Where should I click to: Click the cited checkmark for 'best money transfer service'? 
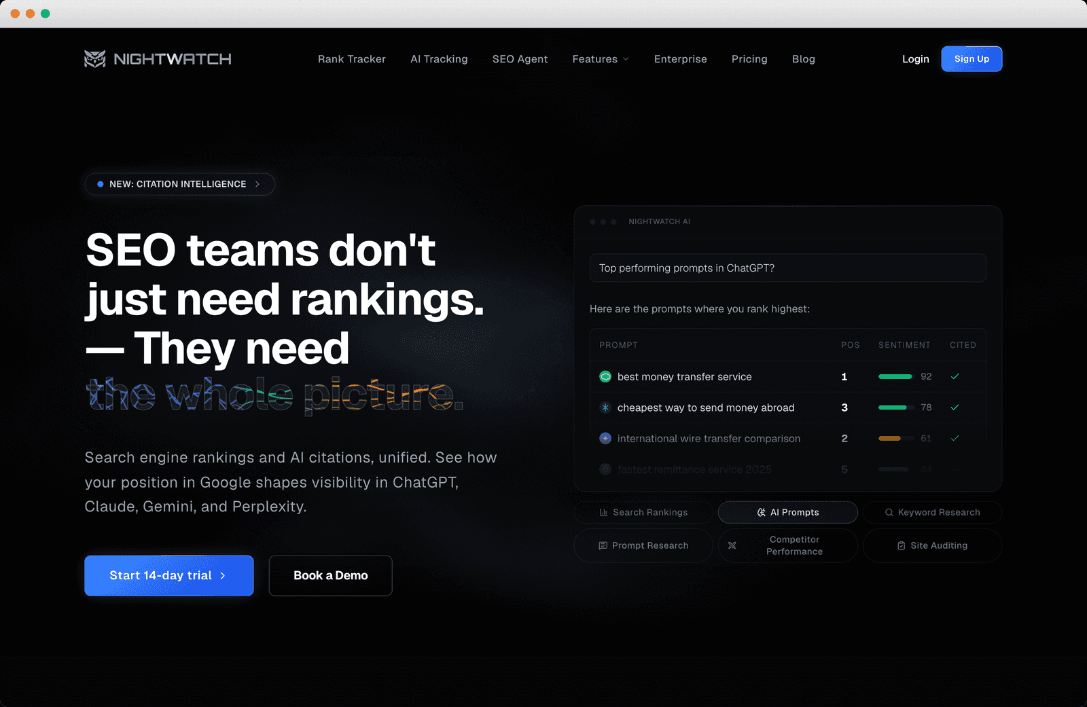pos(955,377)
